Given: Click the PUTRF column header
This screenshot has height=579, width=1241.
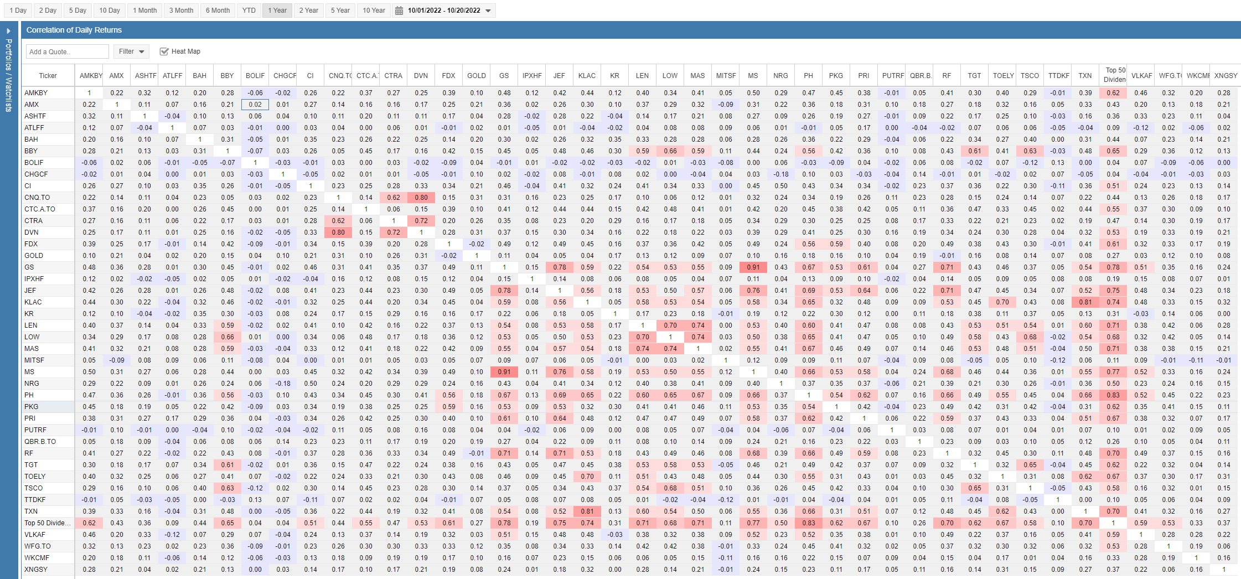Looking at the screenshot, I should click(x=892, y=76).
